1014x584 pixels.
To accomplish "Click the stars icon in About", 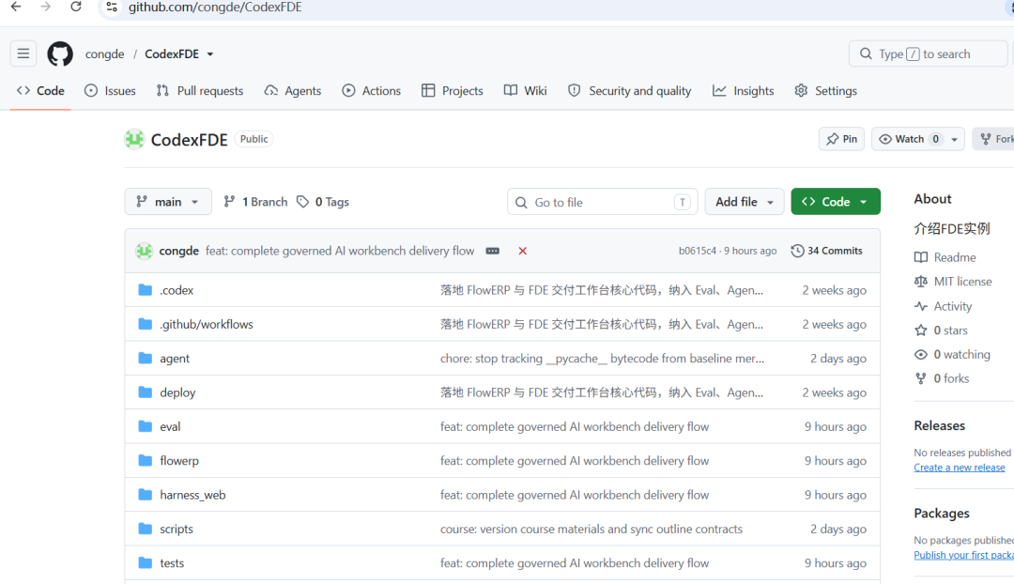I will coord(921,330).
